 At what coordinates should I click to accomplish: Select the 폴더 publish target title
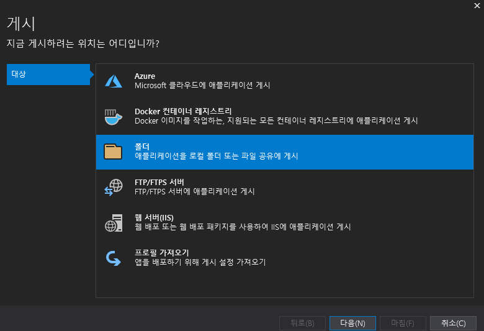(x=142, y=147)
